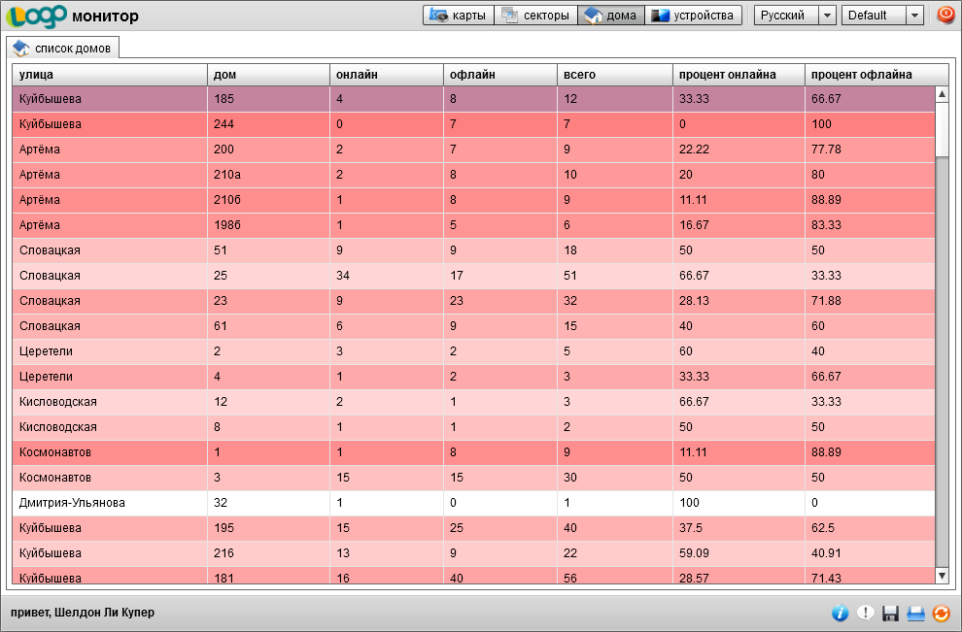Image resolution: width=962 pixels, height=632 pixels.
Task: Click the офлайн column header
Action: 499,75
